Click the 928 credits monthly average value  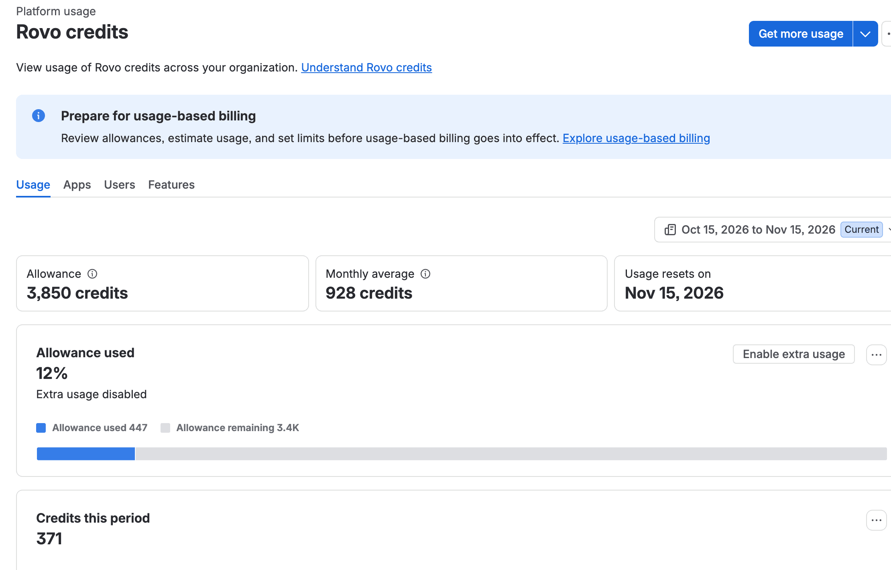pos(369,293)
